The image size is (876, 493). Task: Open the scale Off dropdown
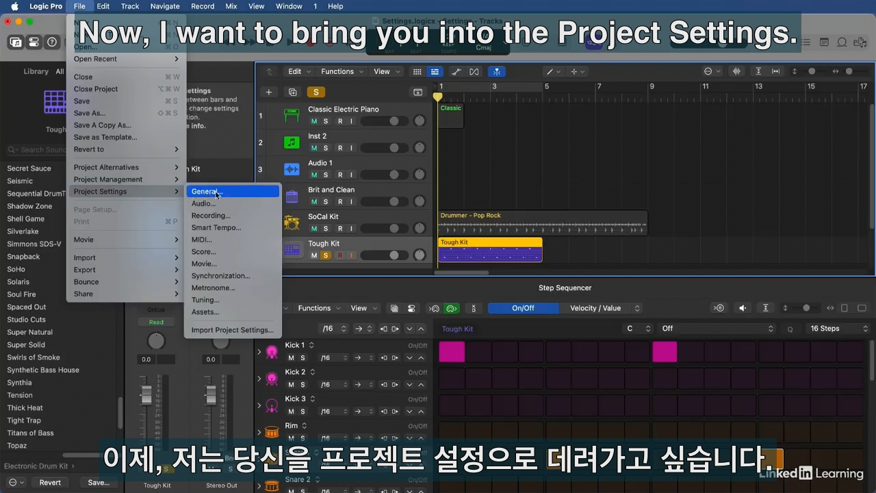(717, 329)
